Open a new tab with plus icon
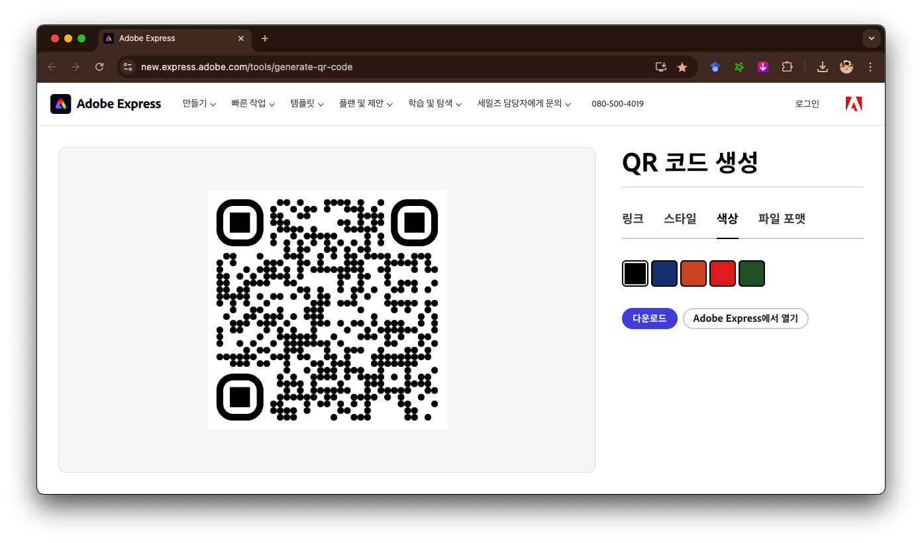The width and height of the screenshot is (922, 543). [x=265, y=38]
